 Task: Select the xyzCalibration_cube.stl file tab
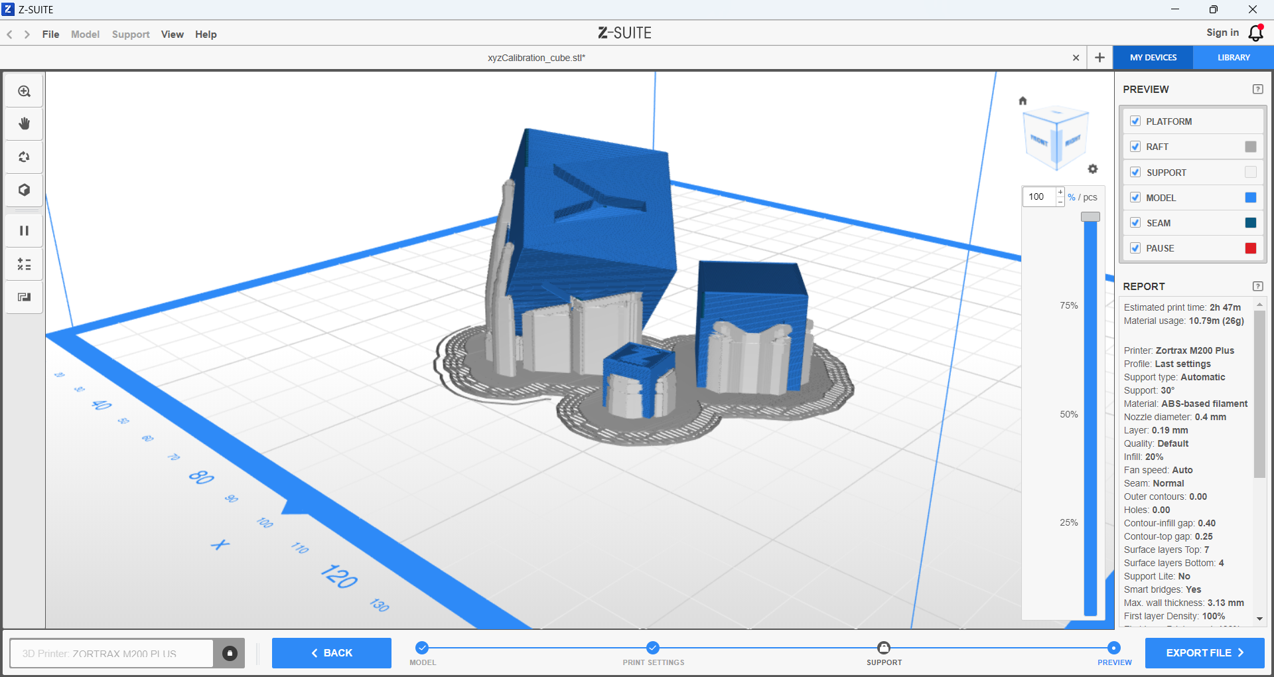coord(536,58)
